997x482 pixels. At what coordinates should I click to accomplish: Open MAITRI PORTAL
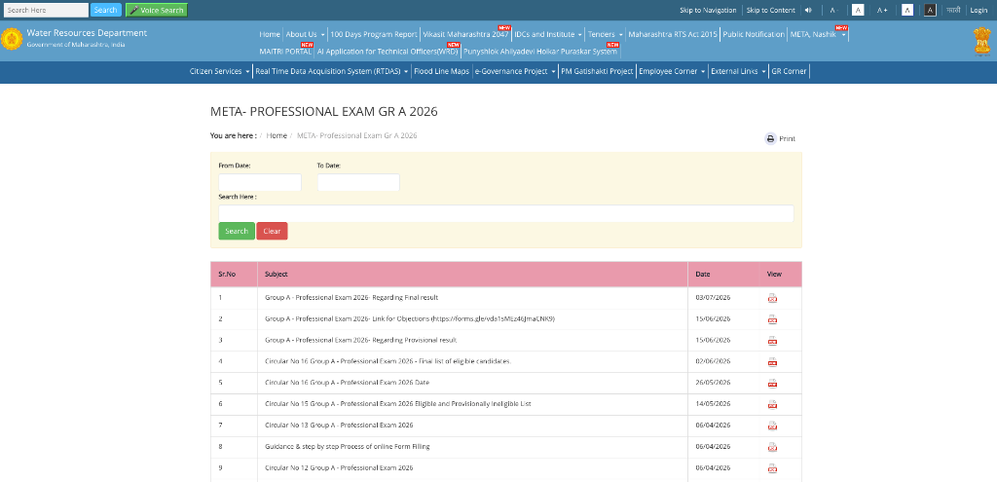pyautogui.click(x=285, y=51)
